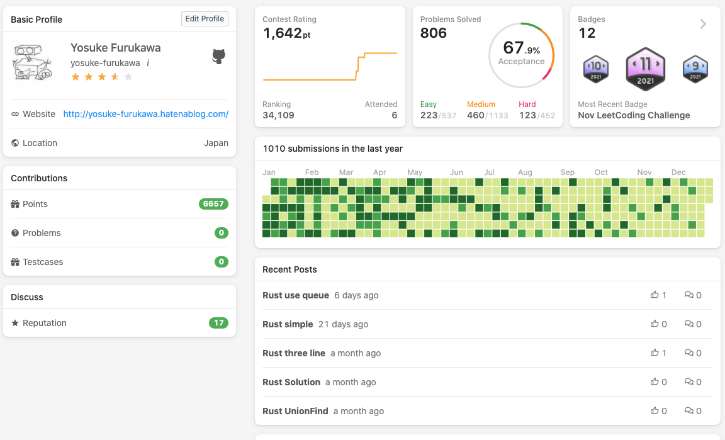725x440 pixels.
Task: Expand the Badges panel with chevron arrow
Action: [703, 24]
